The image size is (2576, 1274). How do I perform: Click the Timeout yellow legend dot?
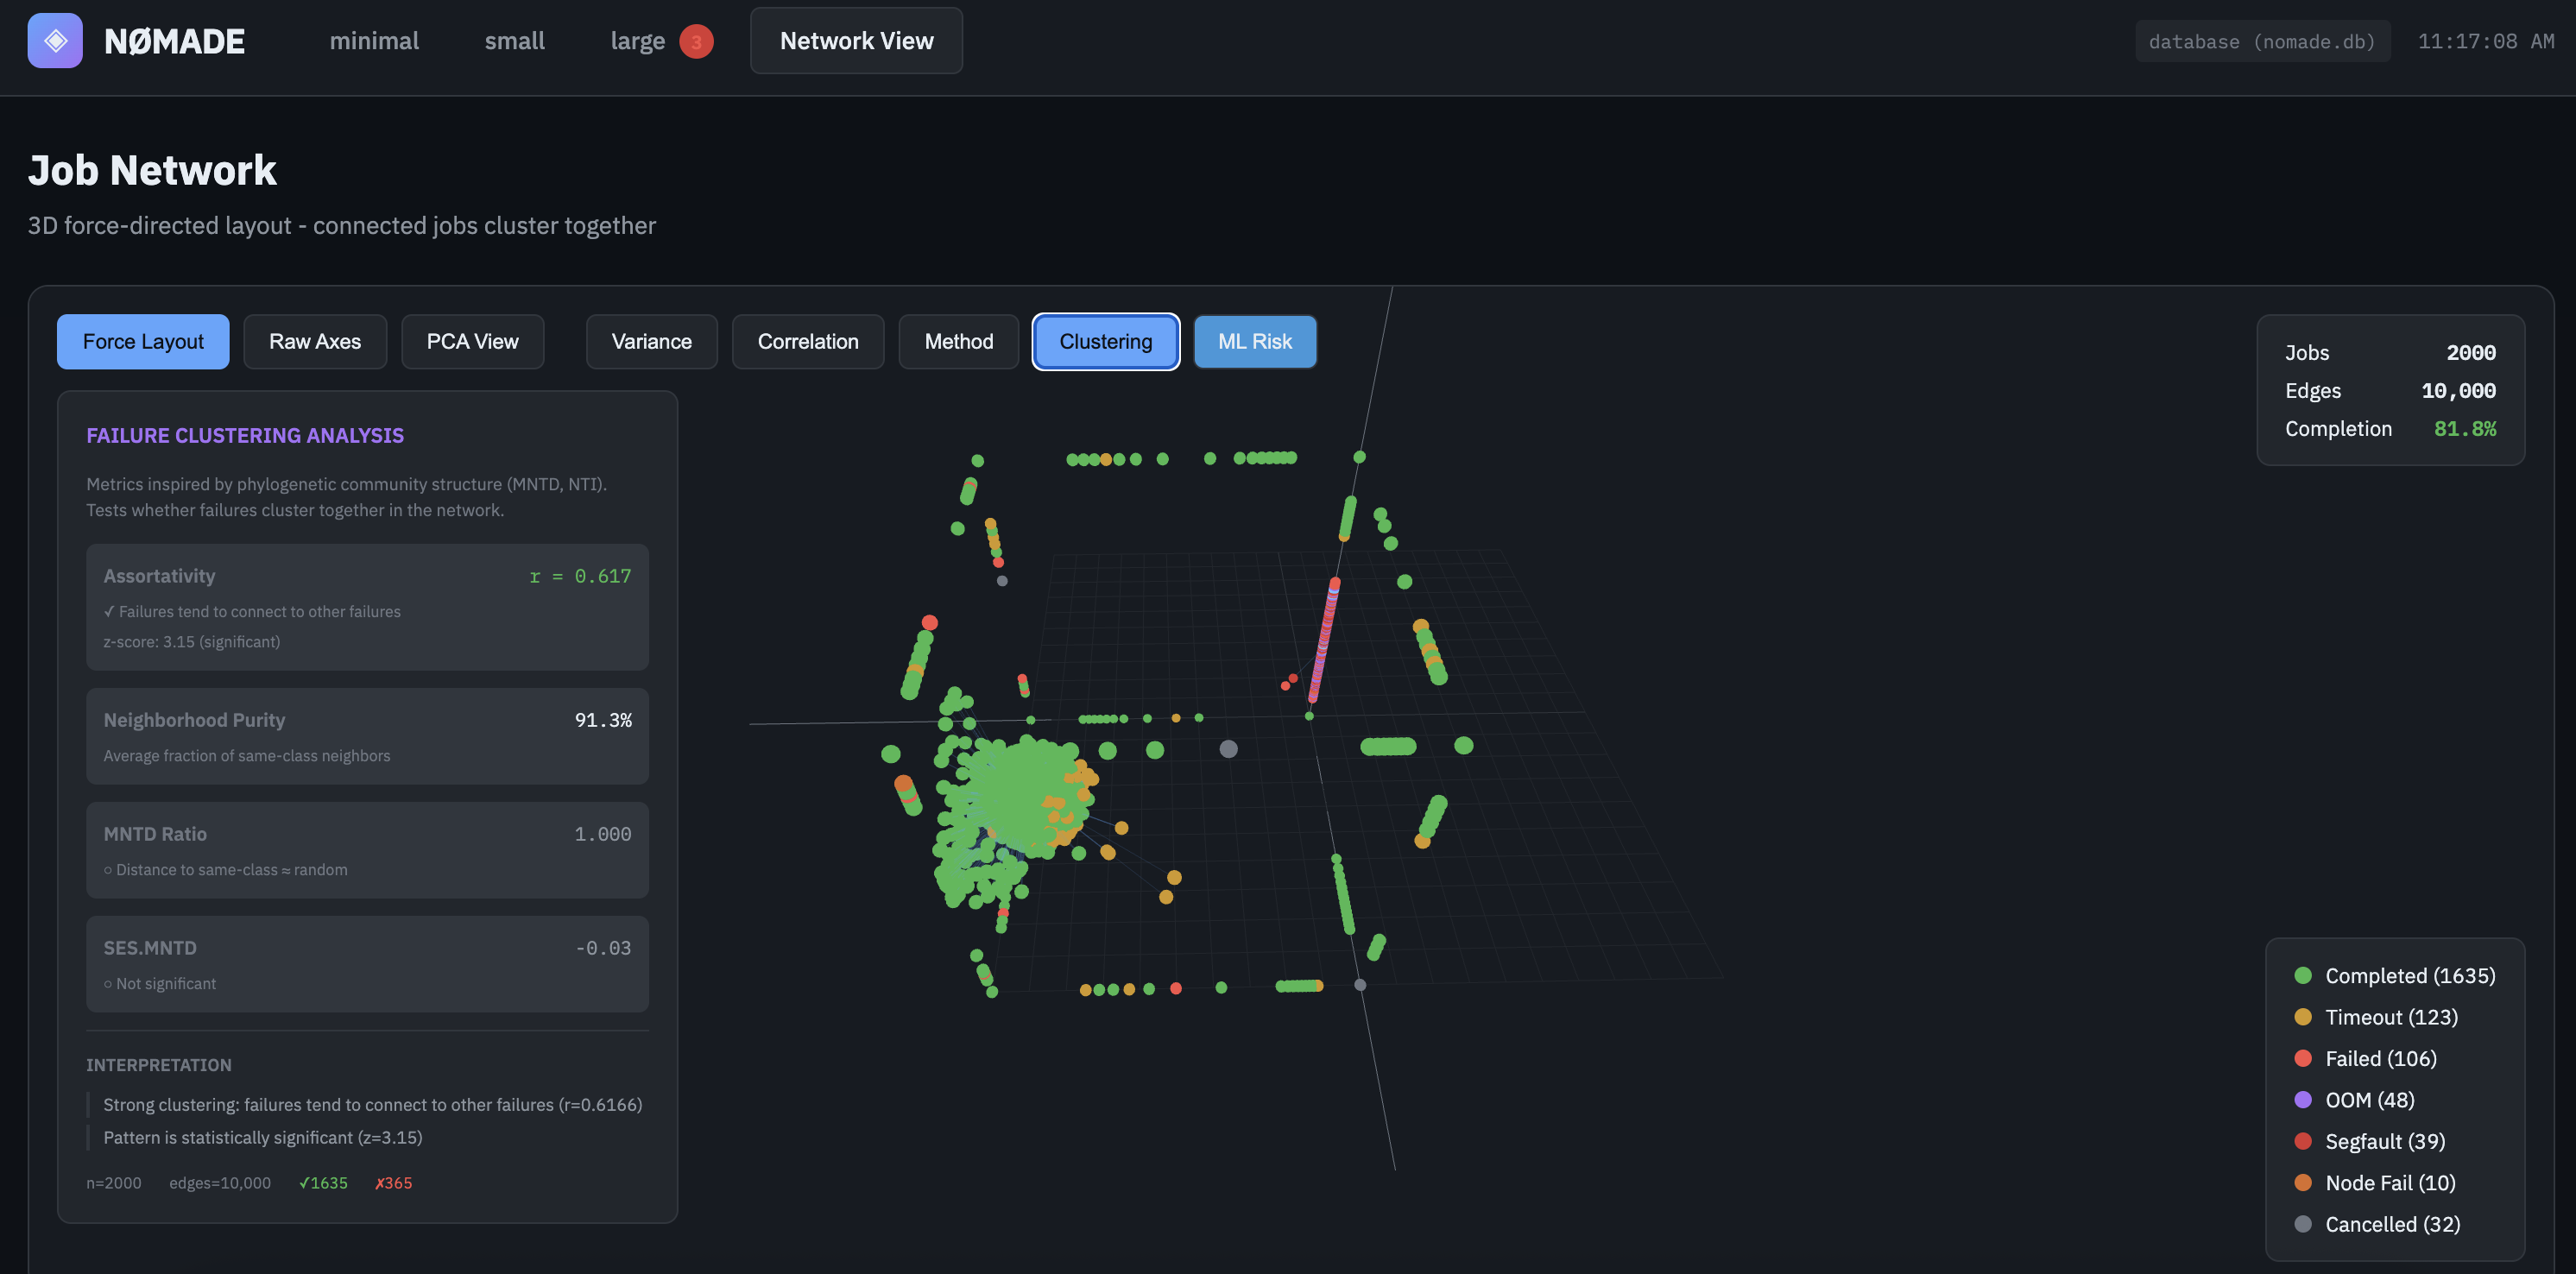tap(2304, 1017)
